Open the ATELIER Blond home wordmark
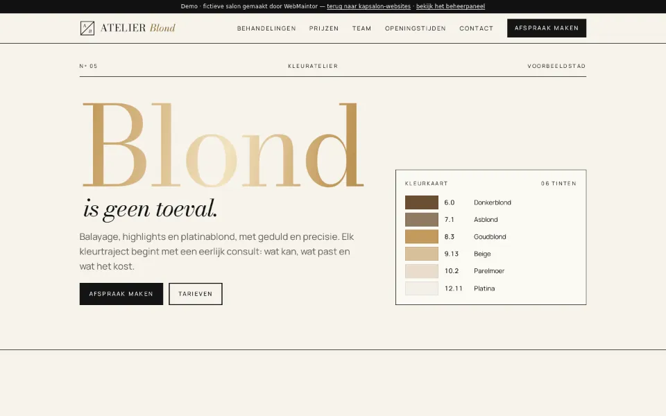This screenshot has width=666, height=416. 137,28
